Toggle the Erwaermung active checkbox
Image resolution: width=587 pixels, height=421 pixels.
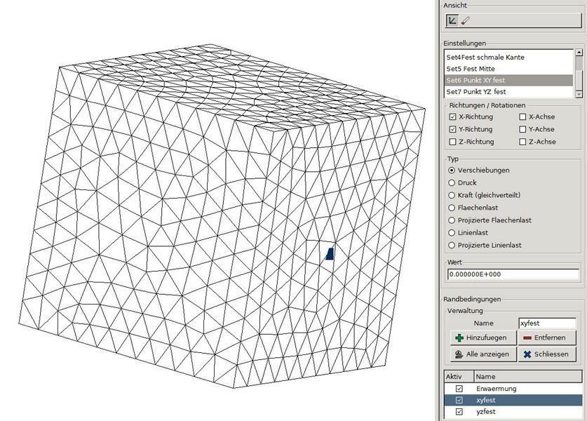(459, 389)
